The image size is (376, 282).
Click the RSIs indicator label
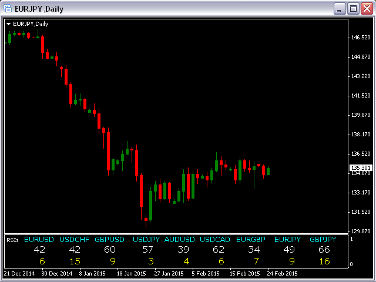click(x=12, y=240)
